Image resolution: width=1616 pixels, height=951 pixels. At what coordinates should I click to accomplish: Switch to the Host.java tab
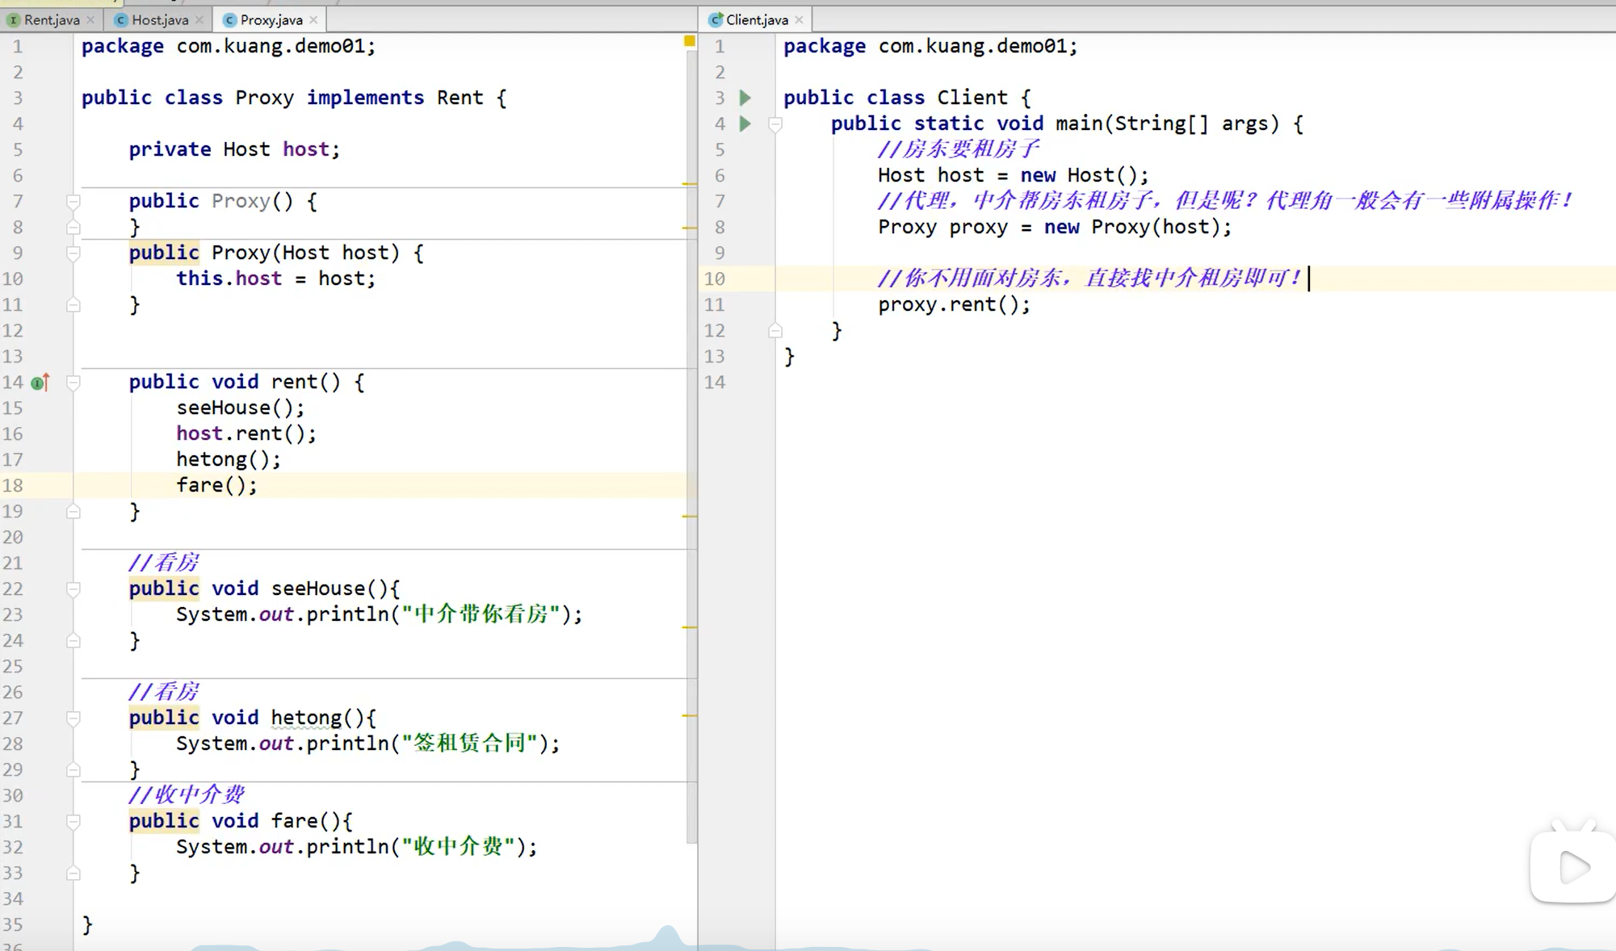pos(159,19)
